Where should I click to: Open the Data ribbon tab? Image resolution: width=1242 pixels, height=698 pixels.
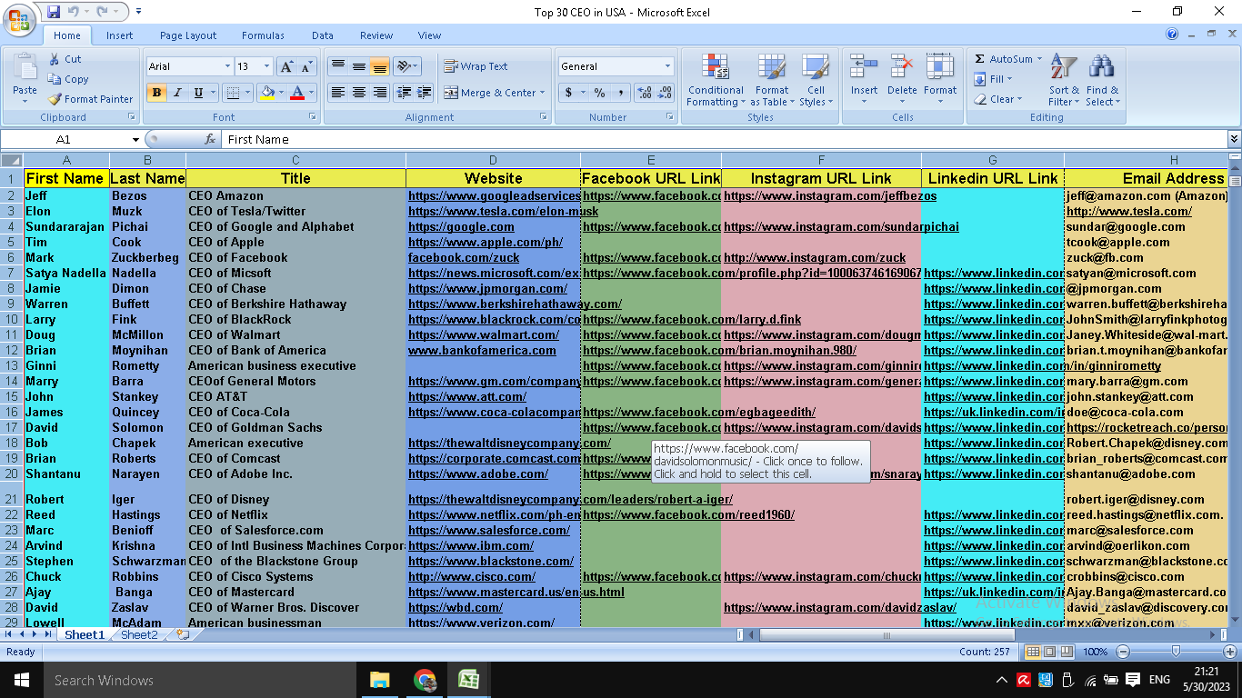(x=323, y=35)
